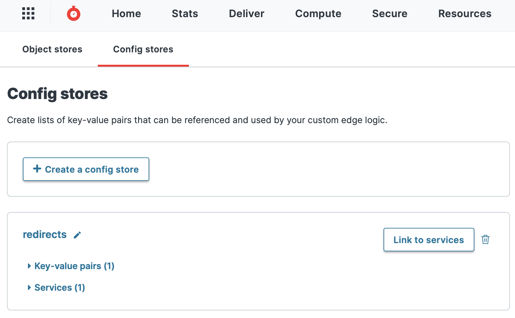Open the Fastly apps grid menu
This screenshot has height=318, width=515.
28,14
